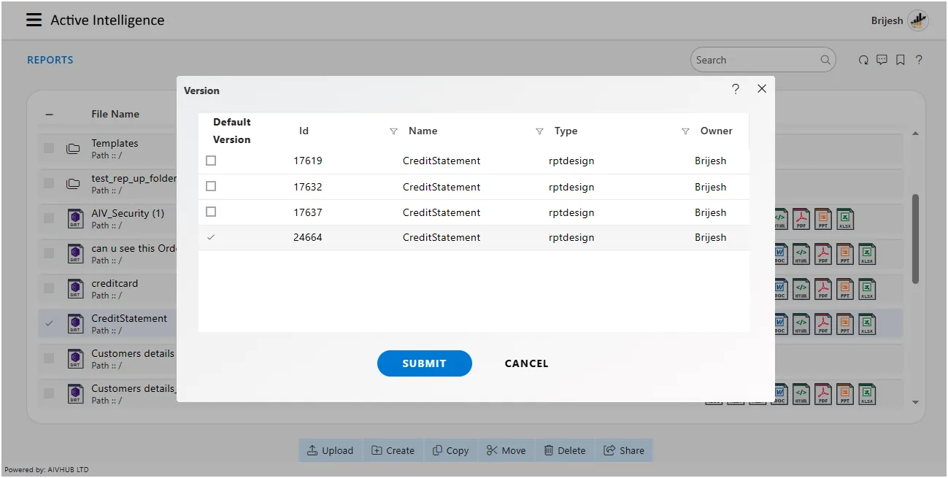Toggle the select-all box beside File Name header
948x478 pixels.
[49, 114]
